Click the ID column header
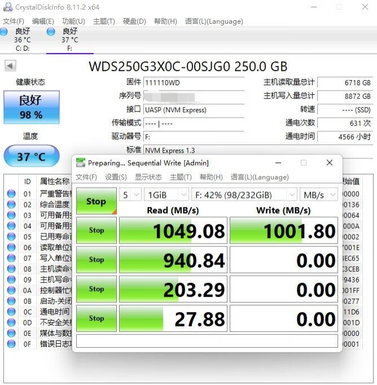Image resolution: width=377 pixels, height=385 pixels. coord(28,182)
